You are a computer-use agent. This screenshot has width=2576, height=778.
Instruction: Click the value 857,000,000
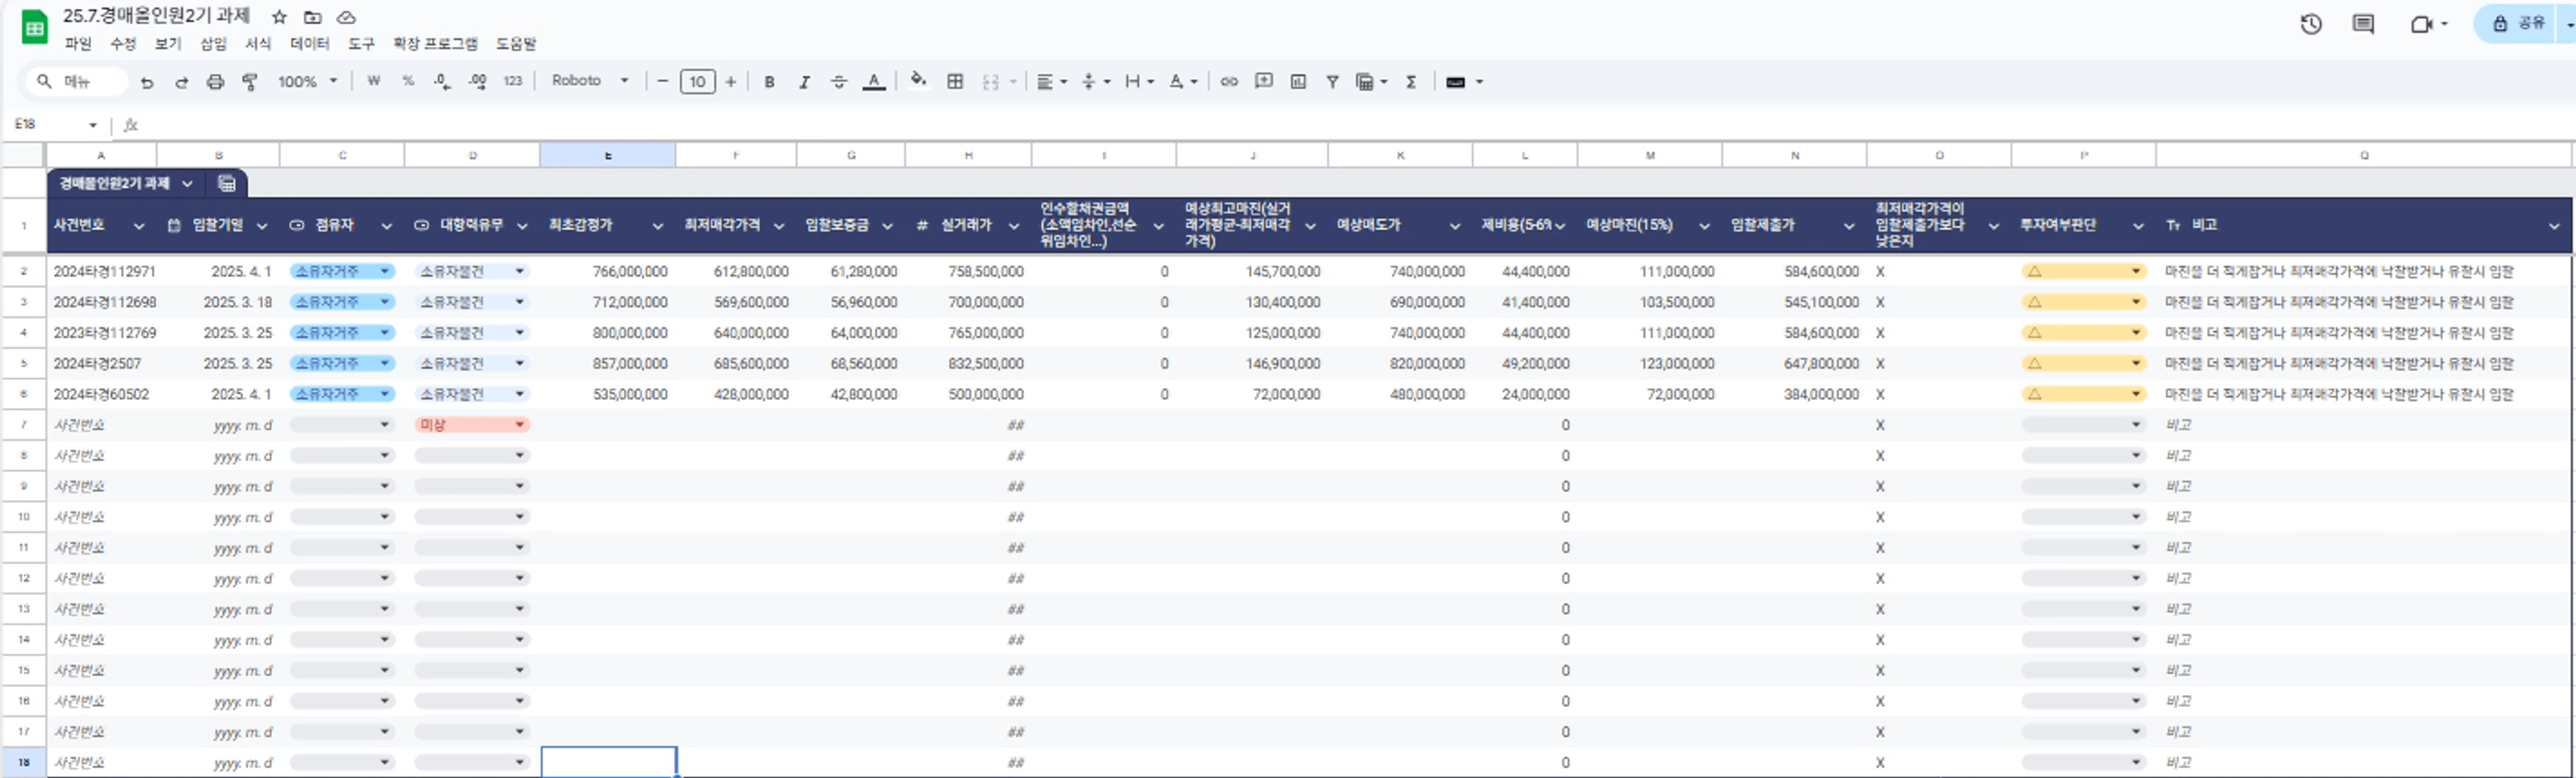coord(630,363)
